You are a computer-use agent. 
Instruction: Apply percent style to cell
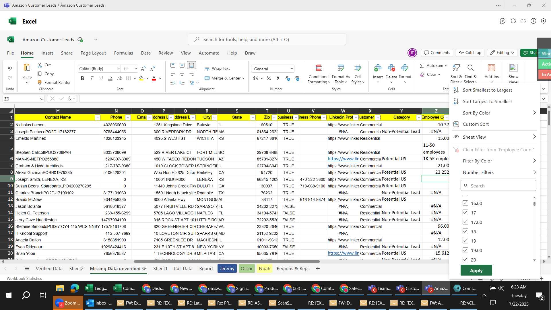pos(269,78)
